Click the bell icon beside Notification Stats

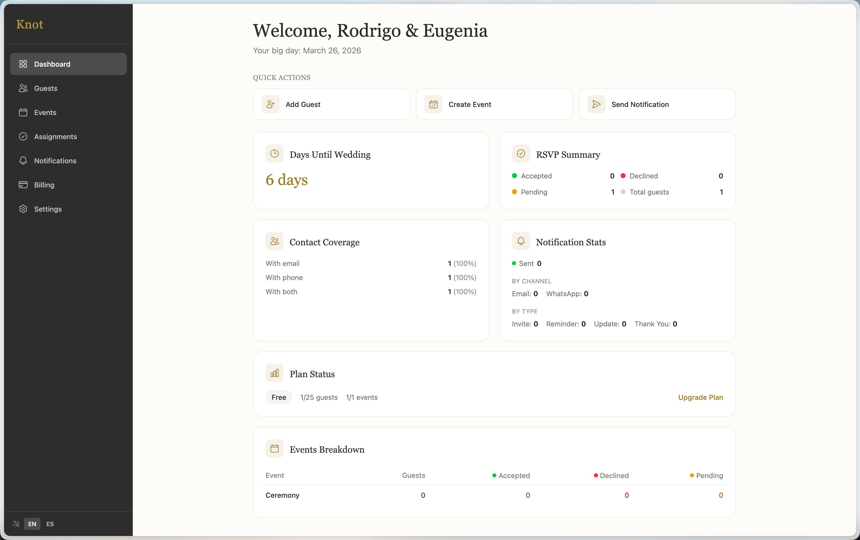521,241
